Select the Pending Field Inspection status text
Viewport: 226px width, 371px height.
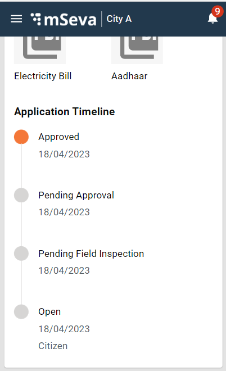tap(91, 254)
